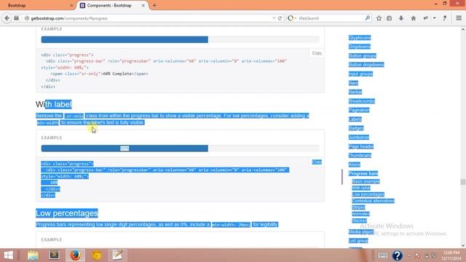
Task: Copy the With label example code
Action: tap(317, 162)
